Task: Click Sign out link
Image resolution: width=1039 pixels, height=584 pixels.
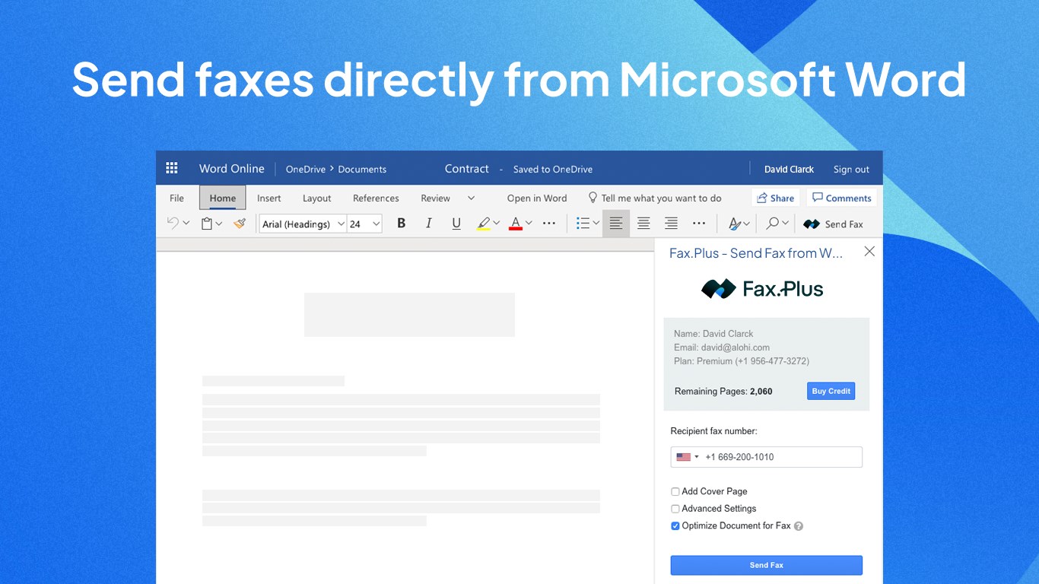Action: pyautogui.click(x=851, y=170)
